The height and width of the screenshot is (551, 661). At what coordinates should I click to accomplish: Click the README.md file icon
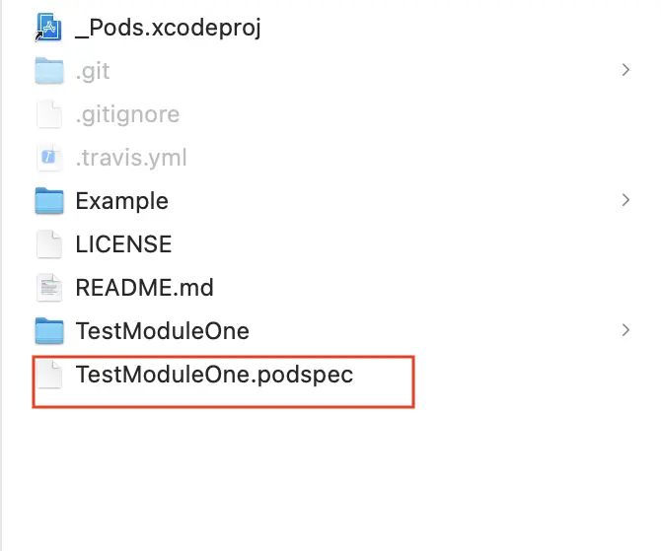tap(48, 288)
